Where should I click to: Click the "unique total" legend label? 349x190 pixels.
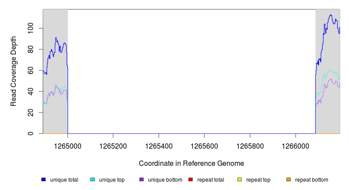(64, 180)
